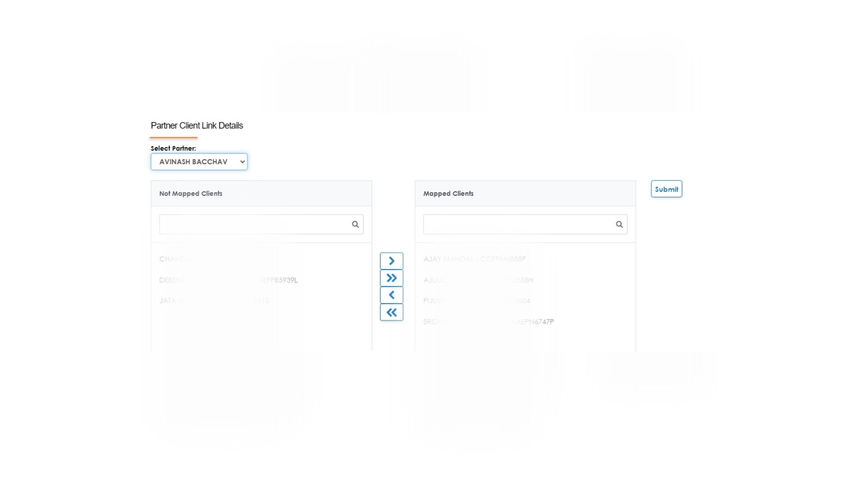Image resolution: width=865 pixels, height=486 pixels.
Task: Click the single left arrow remove button
Action: pos(392,295)
